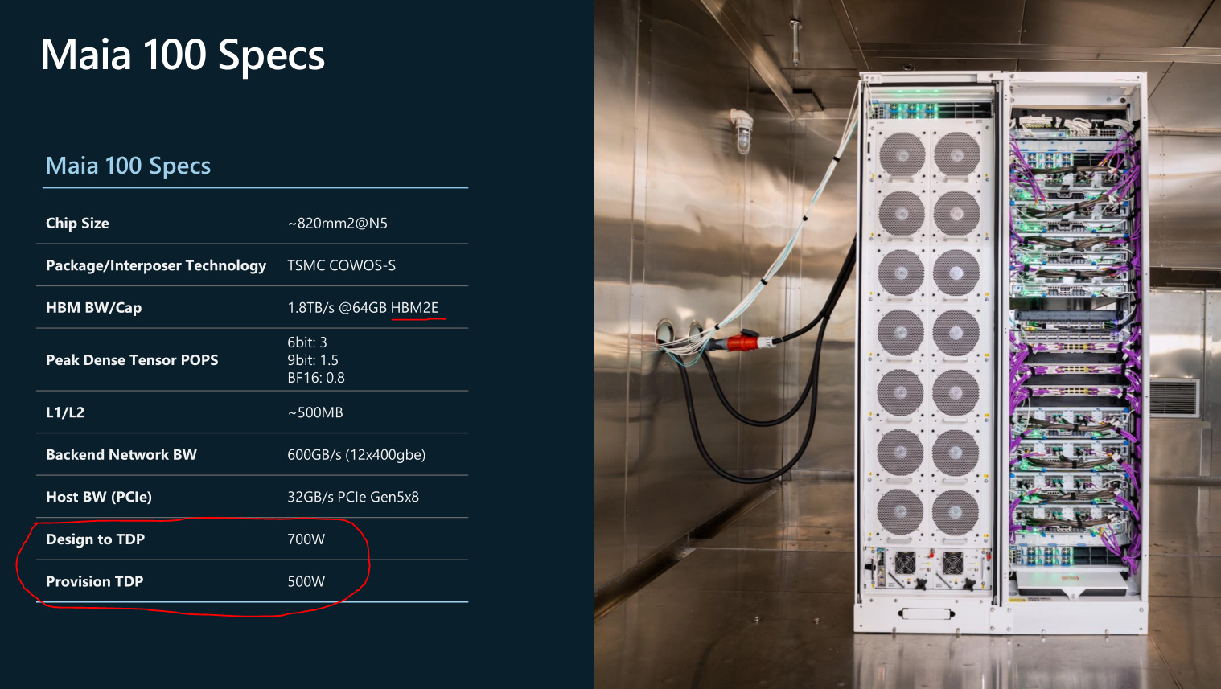Select the '9bit: 1.5' line

pos(313,360)
